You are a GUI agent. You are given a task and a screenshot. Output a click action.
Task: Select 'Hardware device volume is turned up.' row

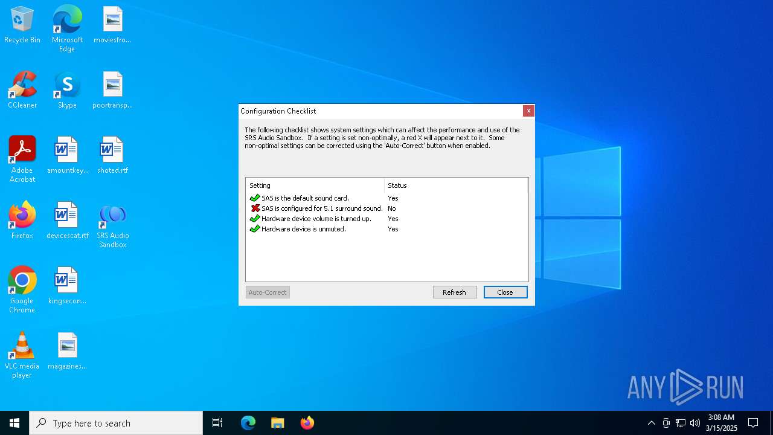click(386, 219)
